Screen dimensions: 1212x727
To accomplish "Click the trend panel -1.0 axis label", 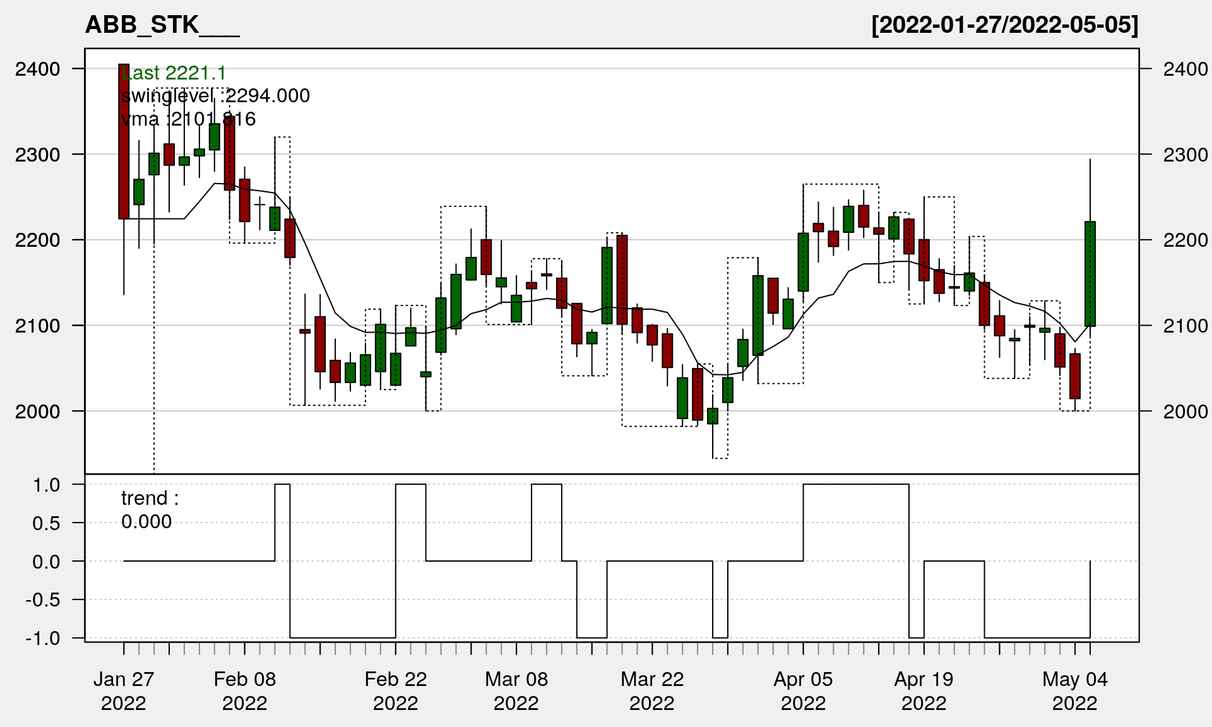I will click(43, 638).
